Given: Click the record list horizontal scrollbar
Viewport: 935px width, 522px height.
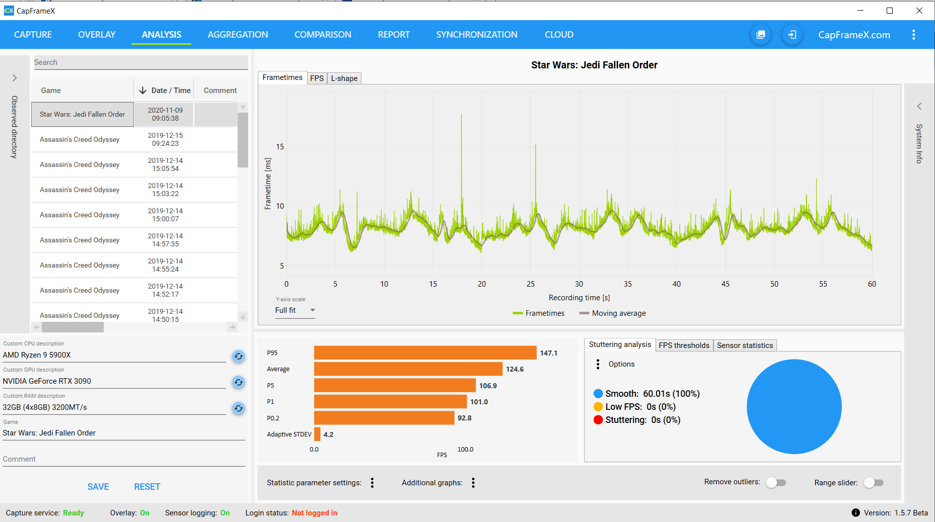Looking at the screenshot, I should pos(73,327).
